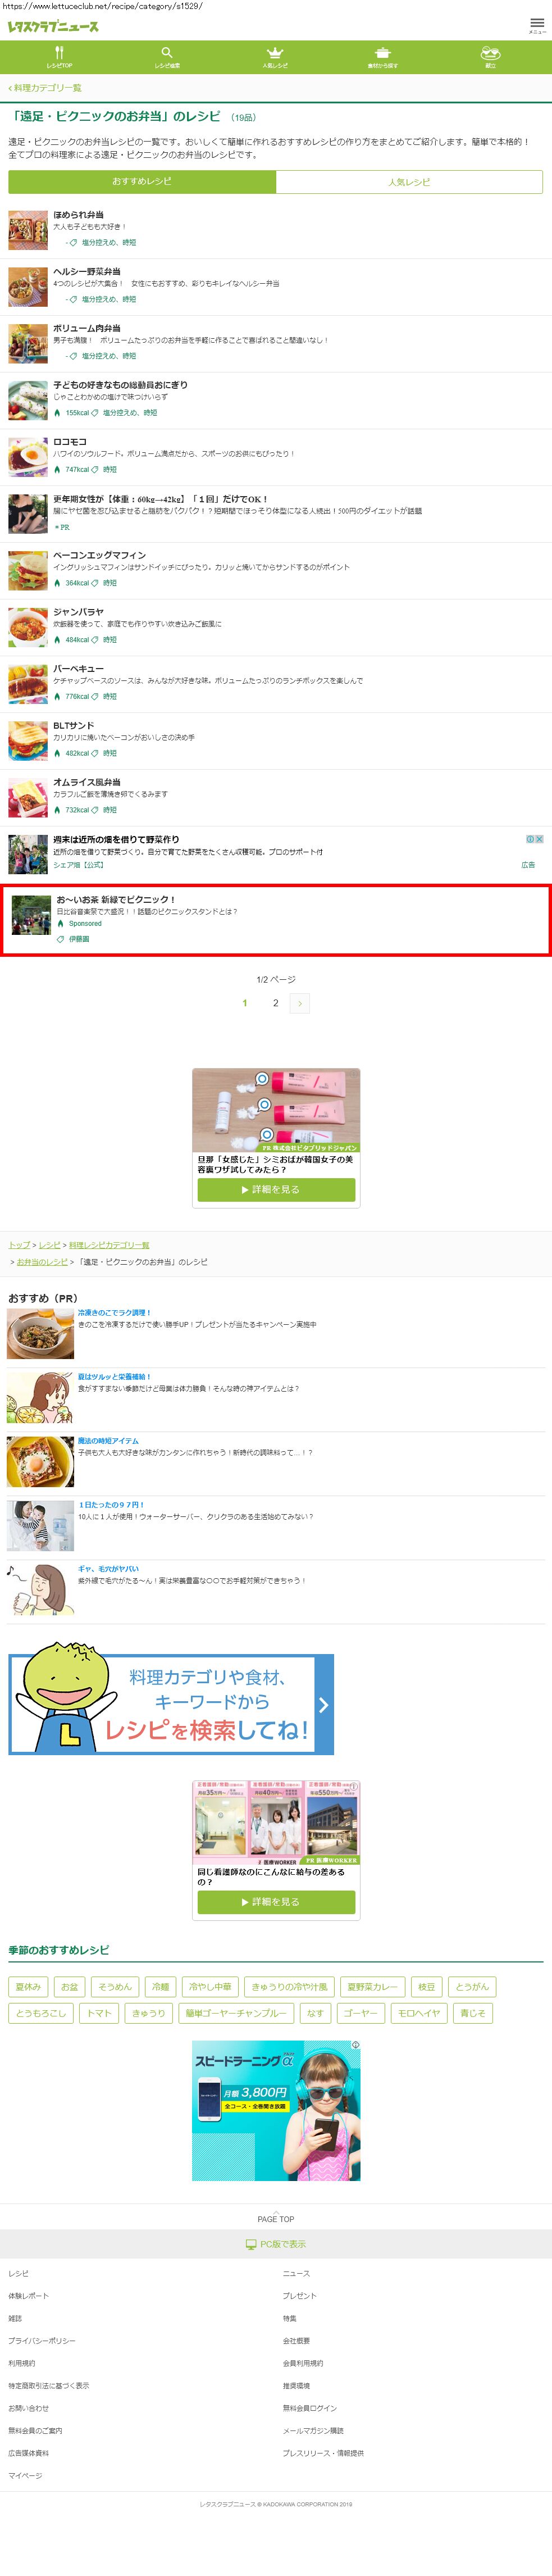Viewport: 552px width, 2576px height.
Task: Open the 食材から探す pot icon
Action: pos(382,52)
